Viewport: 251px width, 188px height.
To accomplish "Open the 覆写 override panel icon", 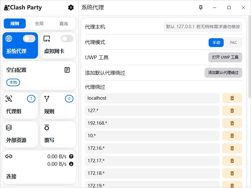I will [46, 128].
